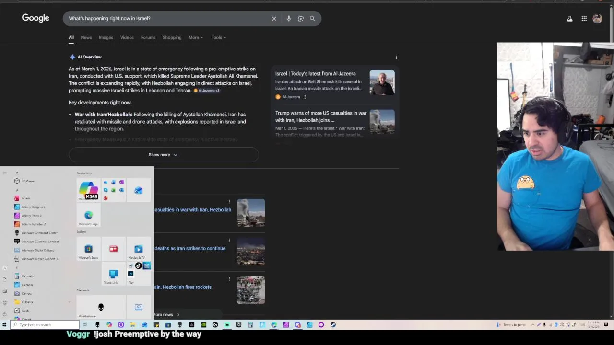Open Google search by image
Screen dimensions: 614x345
(301, 19)
